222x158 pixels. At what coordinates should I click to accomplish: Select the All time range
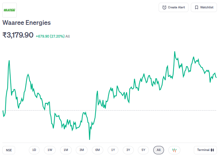[x=159, y=150]
